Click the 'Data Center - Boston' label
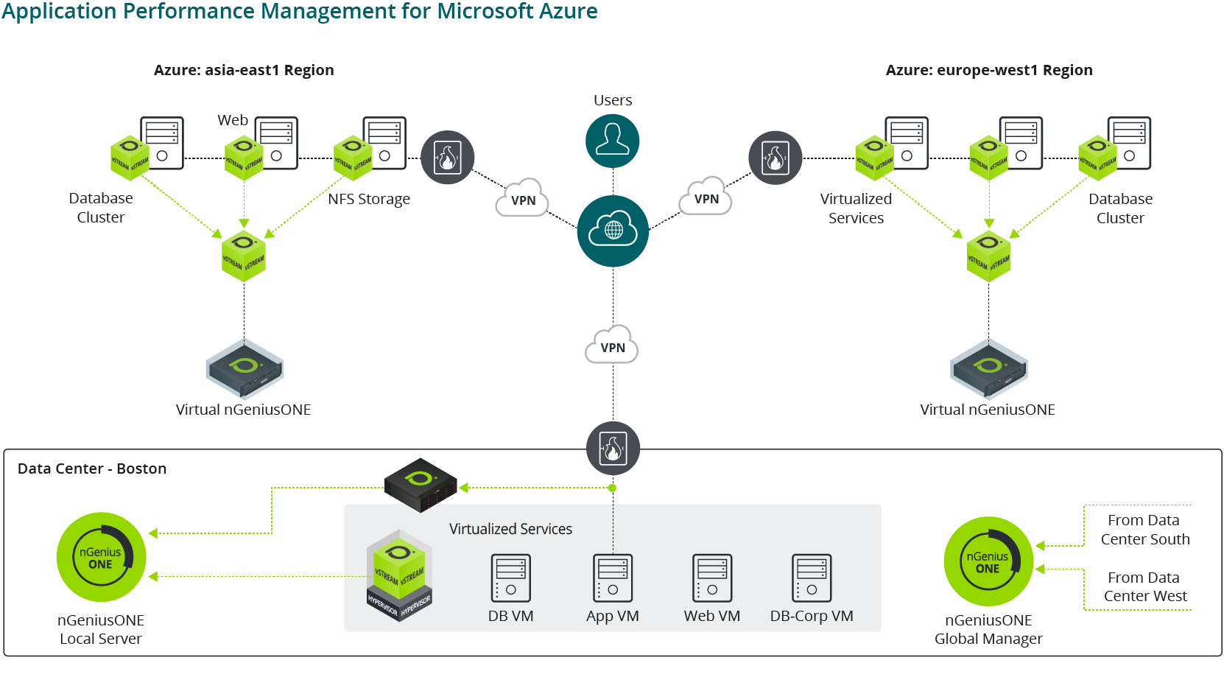1224x691 pixels. (x=92, y=469)
